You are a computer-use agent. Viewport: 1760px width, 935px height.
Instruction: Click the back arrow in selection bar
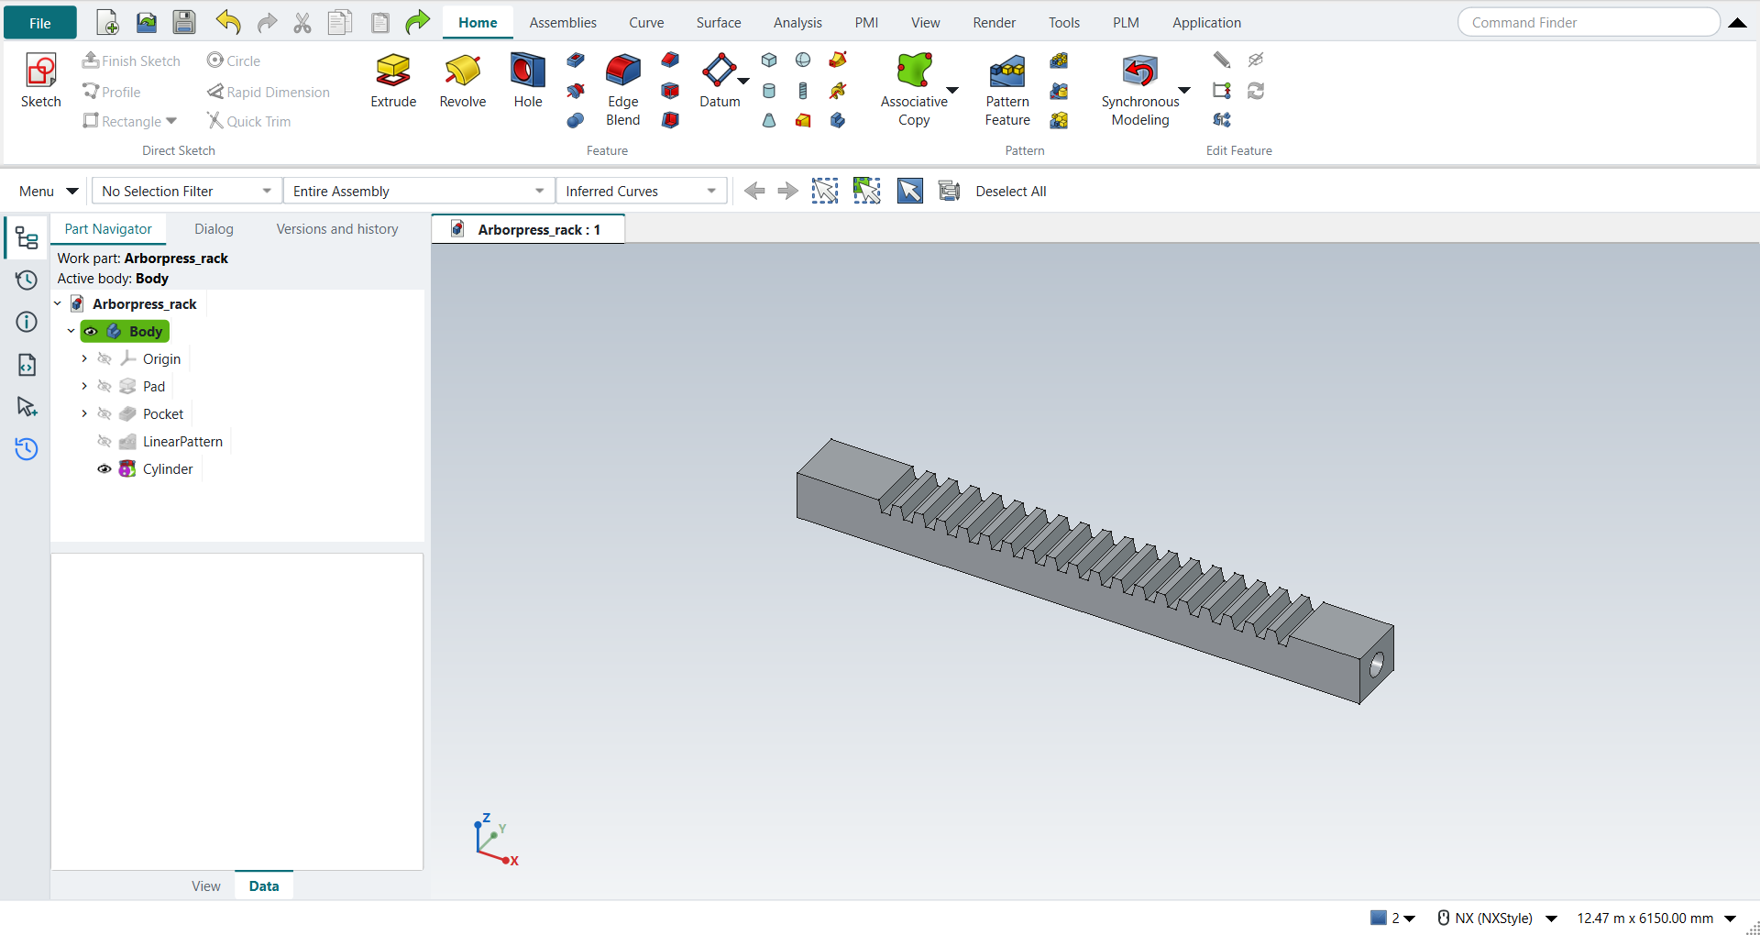[x=754, y=191]
